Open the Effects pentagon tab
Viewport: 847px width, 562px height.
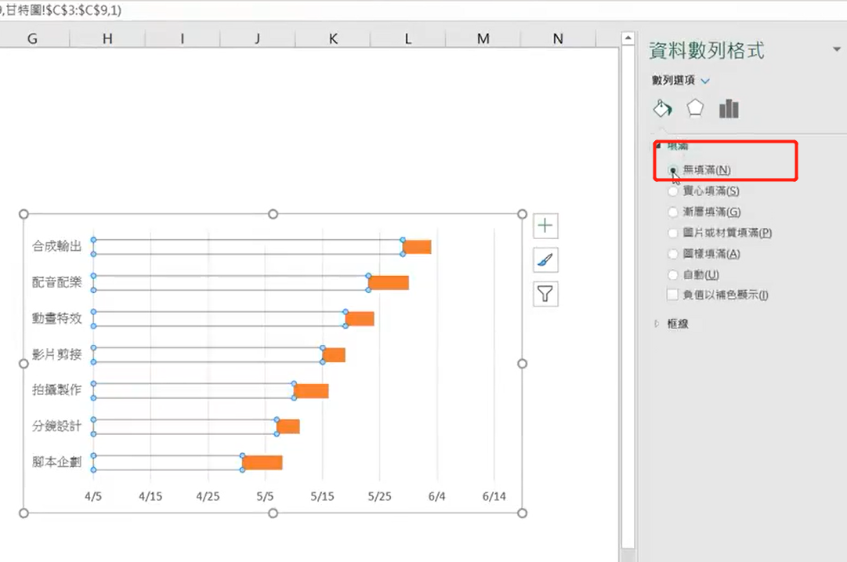695,108
